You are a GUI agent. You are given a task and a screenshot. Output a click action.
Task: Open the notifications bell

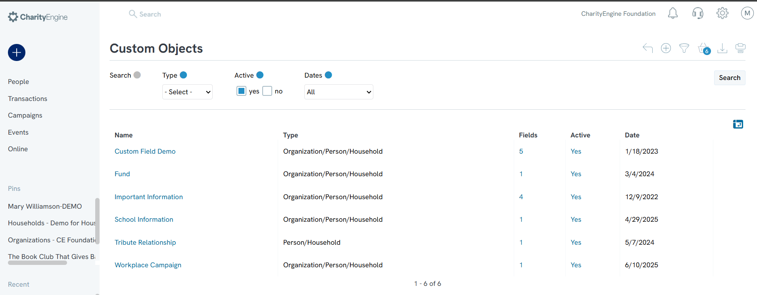672,13
